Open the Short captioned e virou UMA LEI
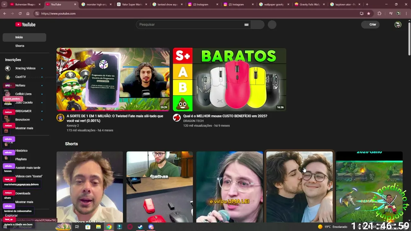This screenshot has width=411, height=231. (230, 187)
